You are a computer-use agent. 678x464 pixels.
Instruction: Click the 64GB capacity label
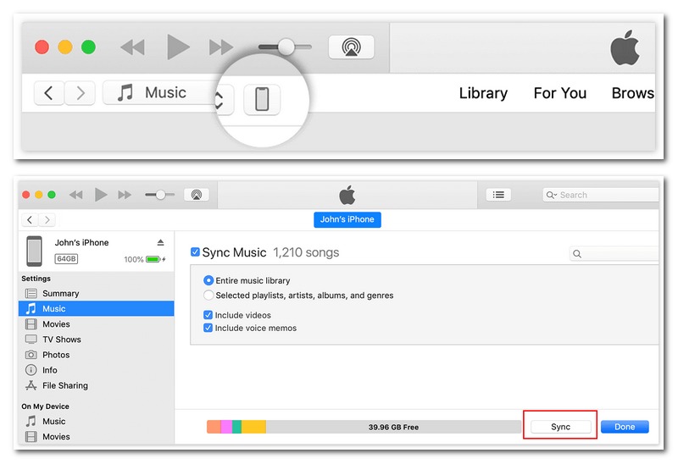pos(66,259)
